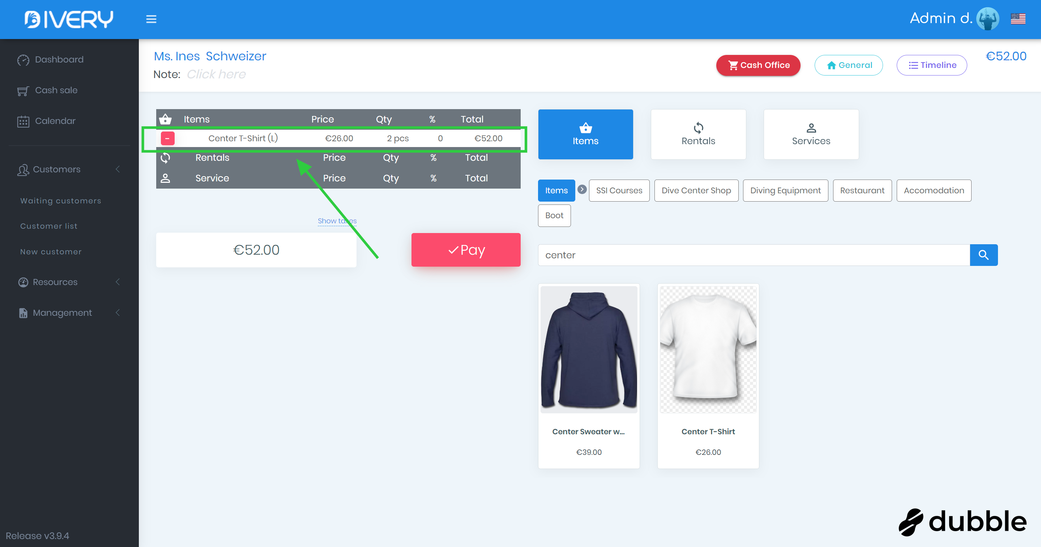This screenshot has width=1041, height=547.
Task: Go to Cash sale in sidebar
Action: click(x=56, y=90)
